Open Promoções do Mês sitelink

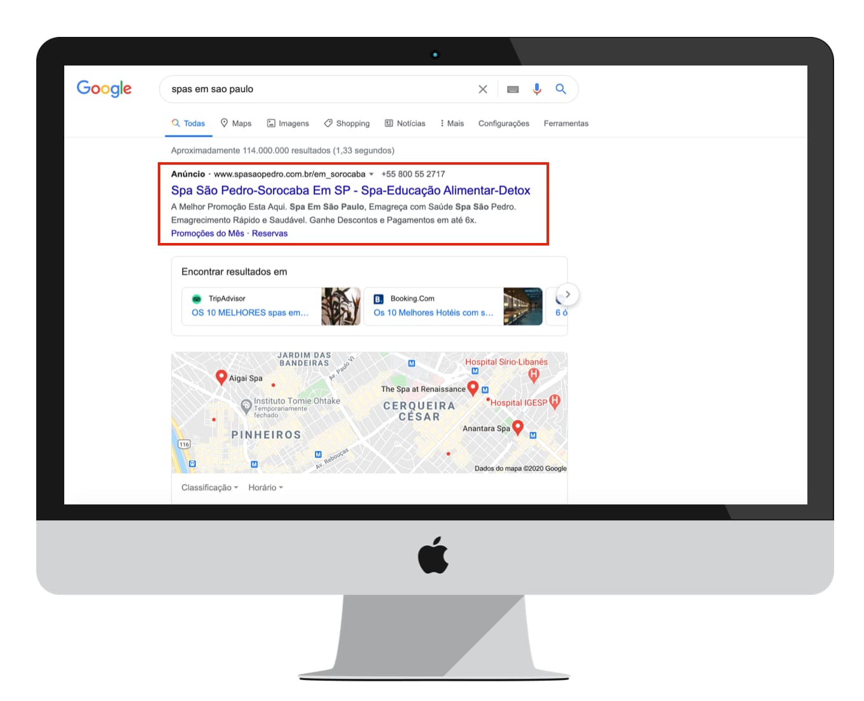[207, 233]
